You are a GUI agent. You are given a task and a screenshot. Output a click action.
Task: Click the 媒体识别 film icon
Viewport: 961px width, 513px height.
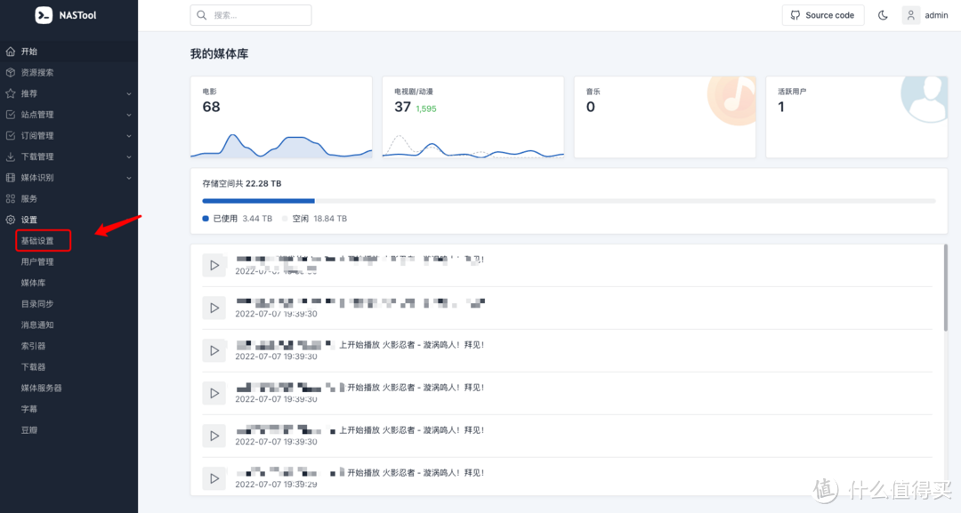11,178
